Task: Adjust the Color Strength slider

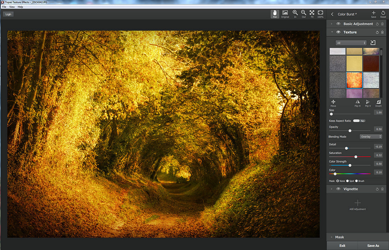Action: click(x=350, y=165)
